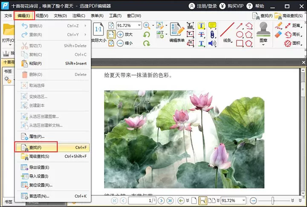This screenshot has width=307, height=207.
Task: Click the Zoom In (放大) plus icon
Action: 120,34
